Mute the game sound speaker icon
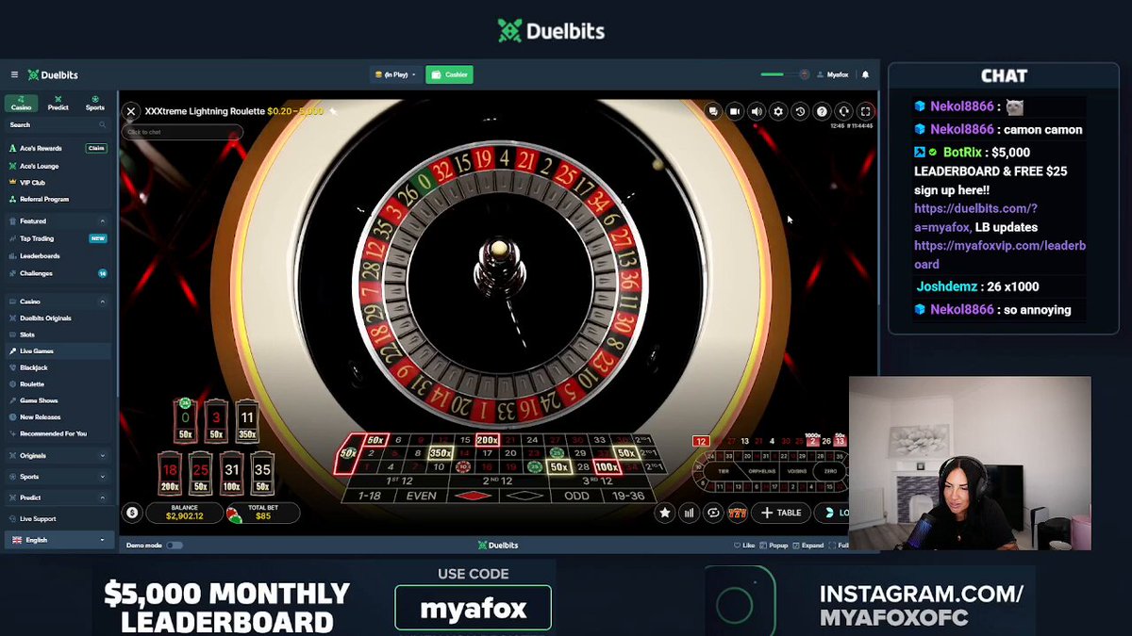1132x636 pixels. [x=757, y=111]
